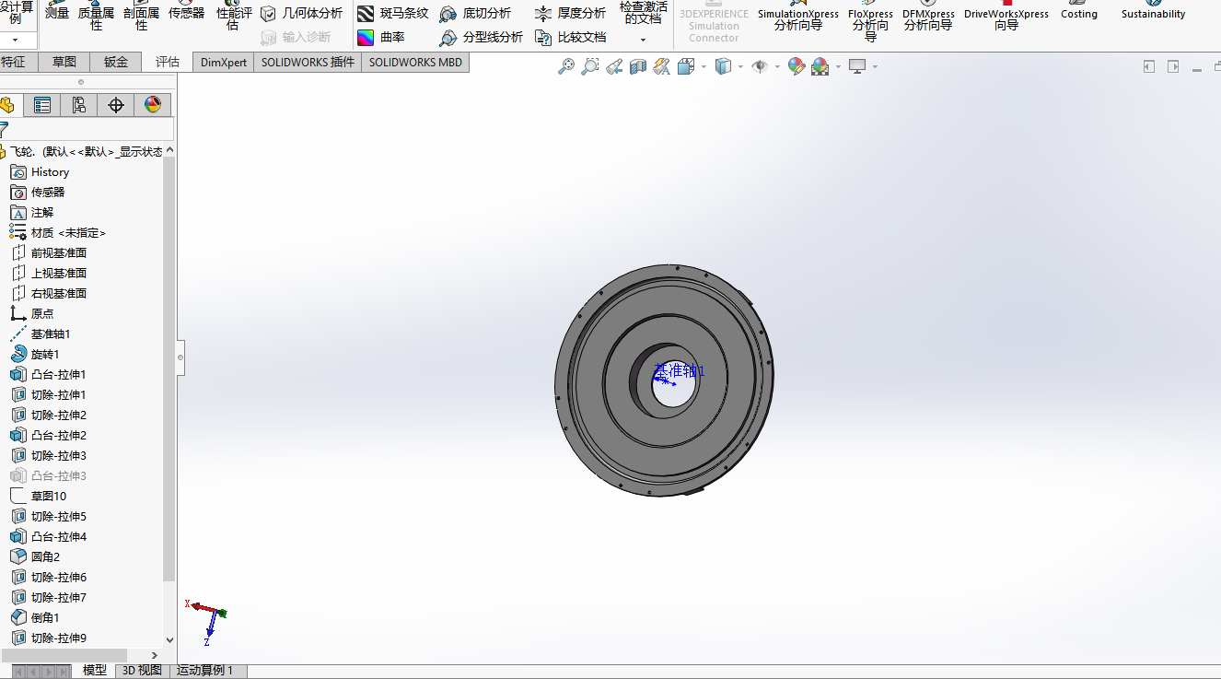
Task: Click 模型 bottom tab
Action: 94,671
